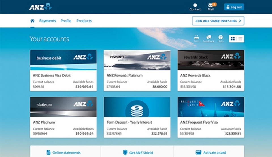The width and height of the screenshot is (272, 157).
Task: Switch to list view of accounts
Action: pos(240,39)
